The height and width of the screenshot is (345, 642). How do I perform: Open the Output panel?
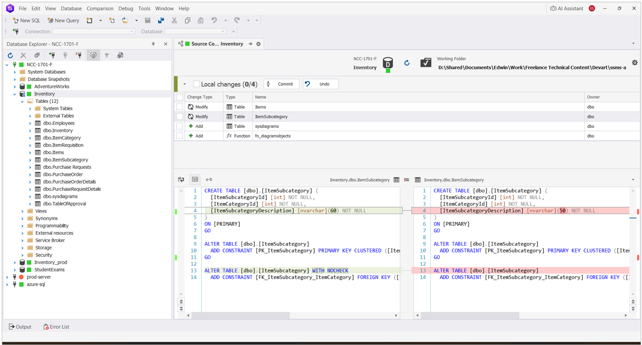20,327
